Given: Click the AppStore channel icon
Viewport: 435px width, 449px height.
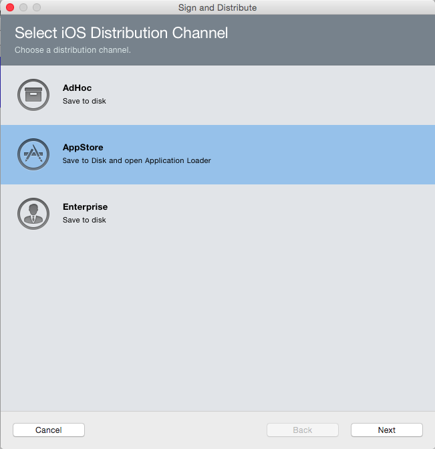Looking at the screenshot, I should tap(33, 154).
